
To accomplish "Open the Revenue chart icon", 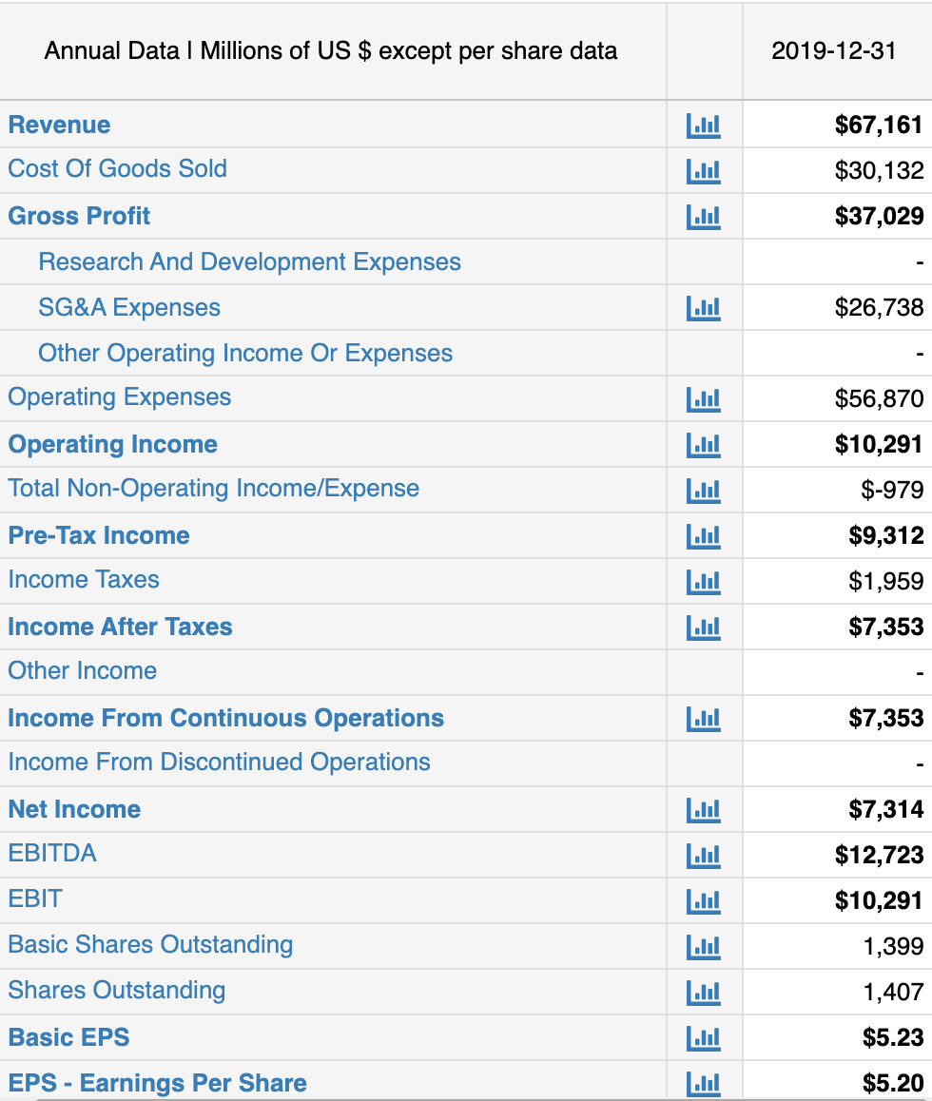I will point(703,125).
